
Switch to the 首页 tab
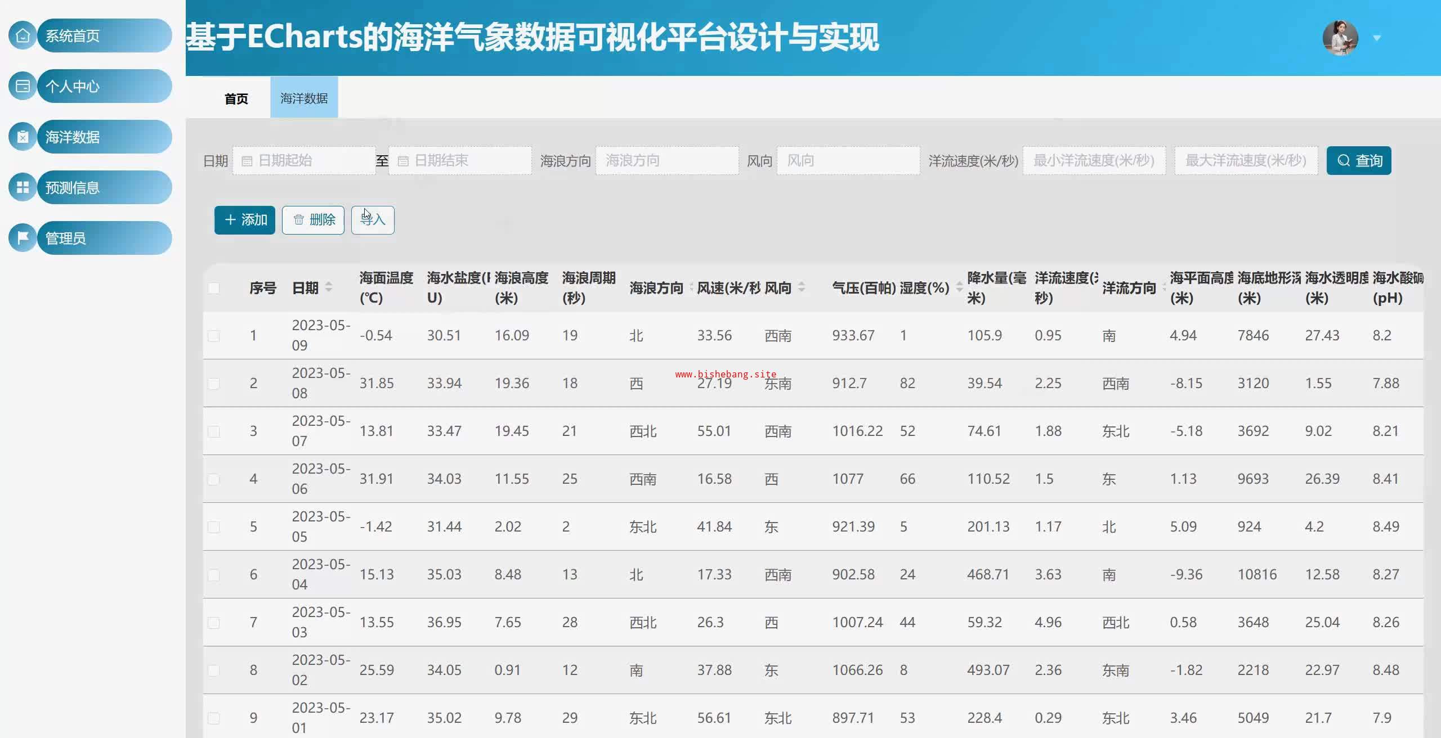(x=236, y=98)
